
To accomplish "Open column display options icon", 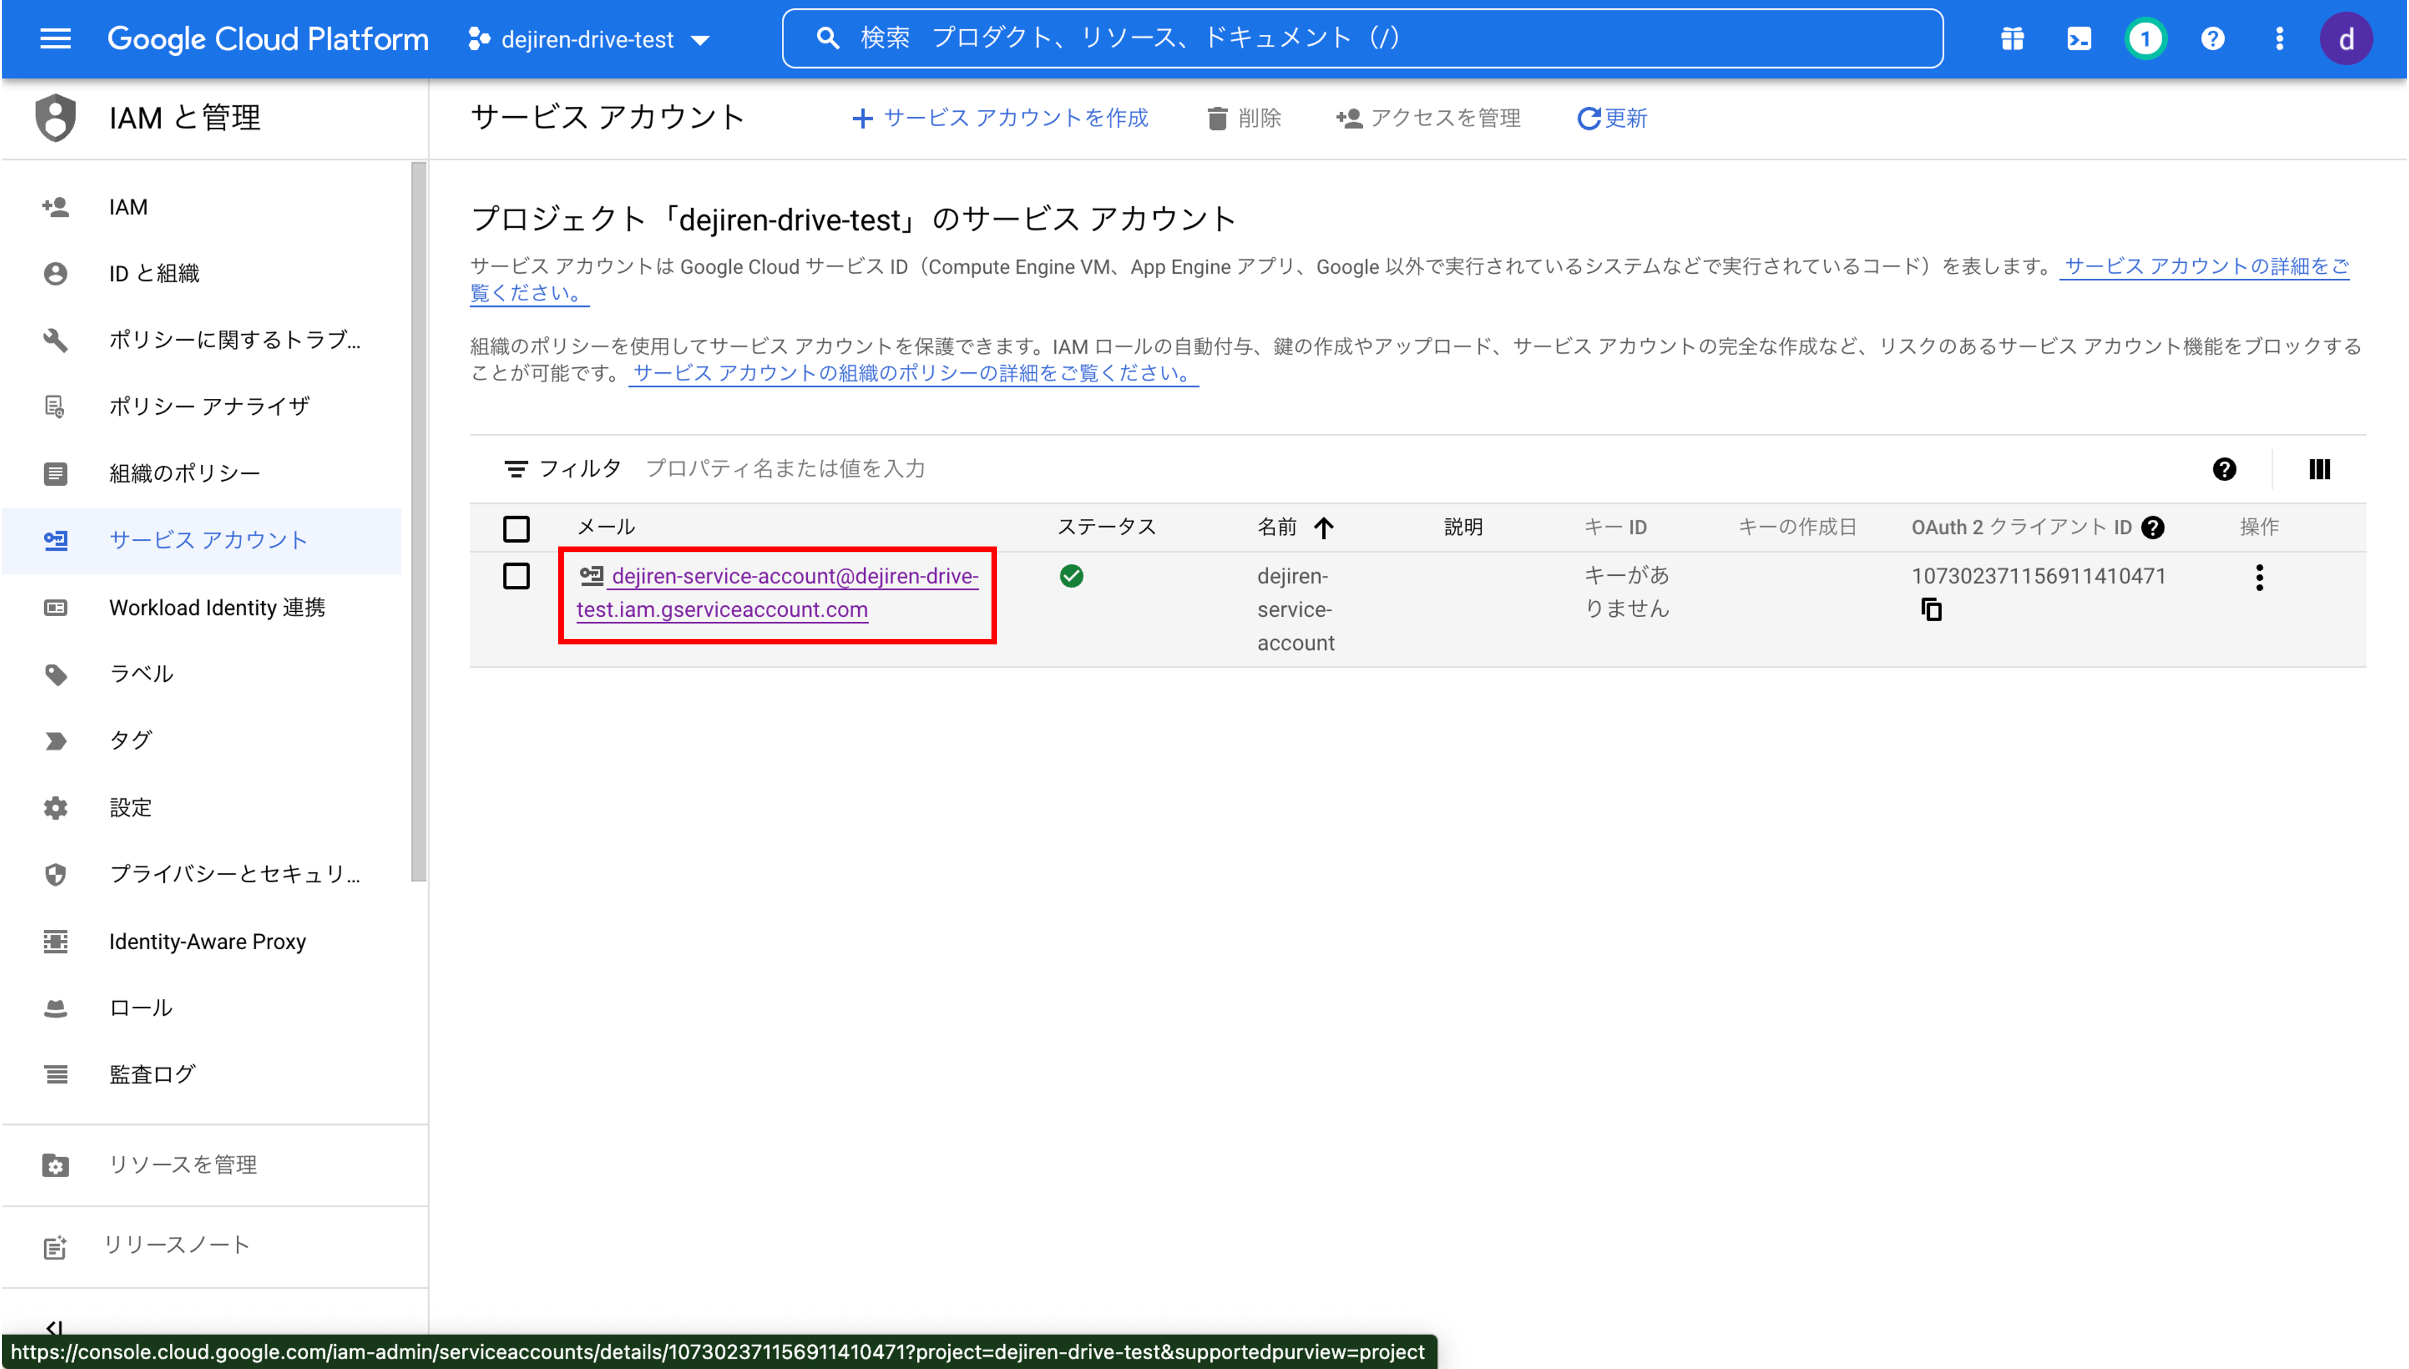I will (x=2319, y=469).
